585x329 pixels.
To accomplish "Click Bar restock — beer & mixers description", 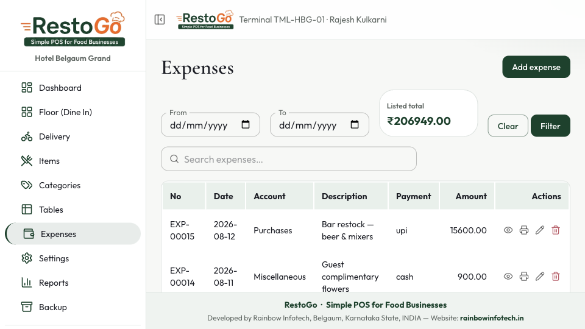I will pos(347,230).
